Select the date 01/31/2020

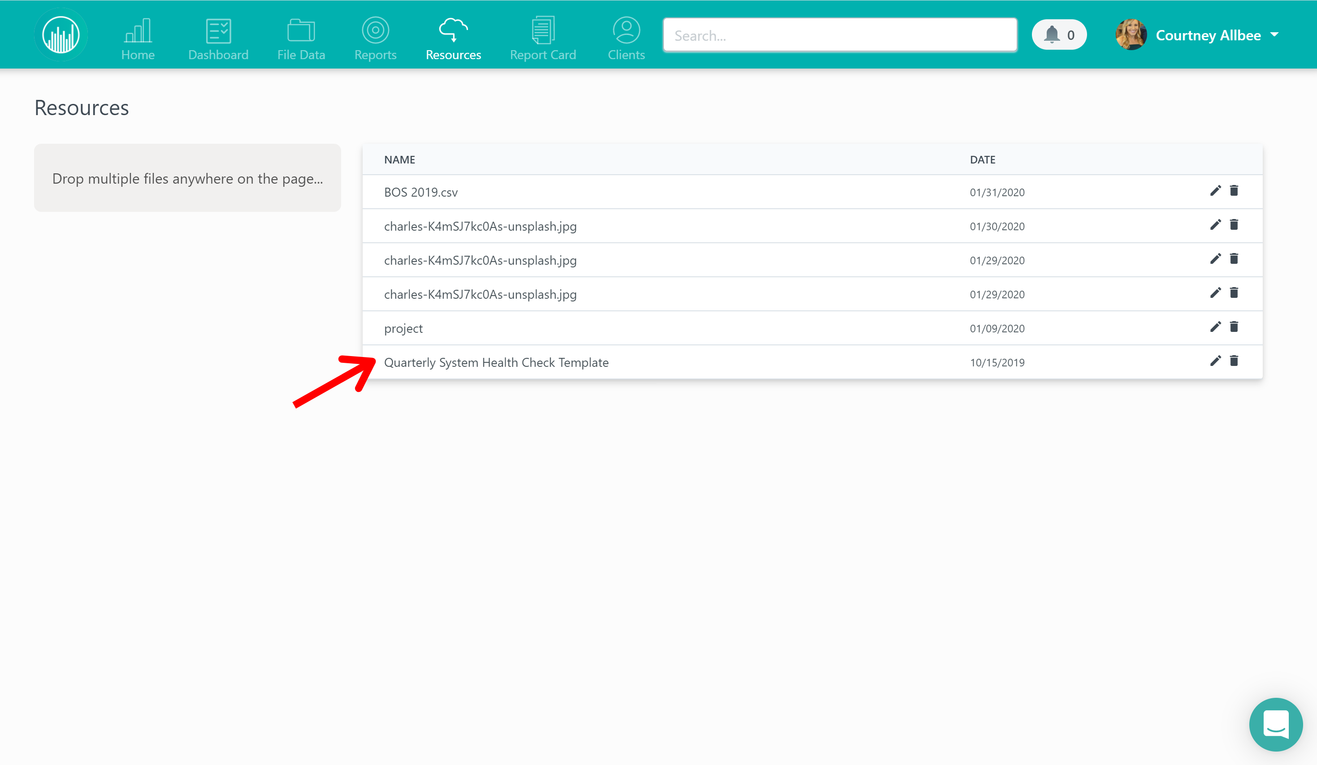point(996,192)
